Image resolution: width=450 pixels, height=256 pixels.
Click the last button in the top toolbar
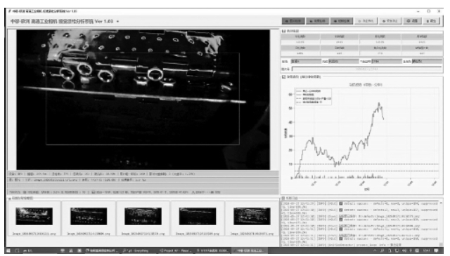pyautogui.click(x=431, y=21)
